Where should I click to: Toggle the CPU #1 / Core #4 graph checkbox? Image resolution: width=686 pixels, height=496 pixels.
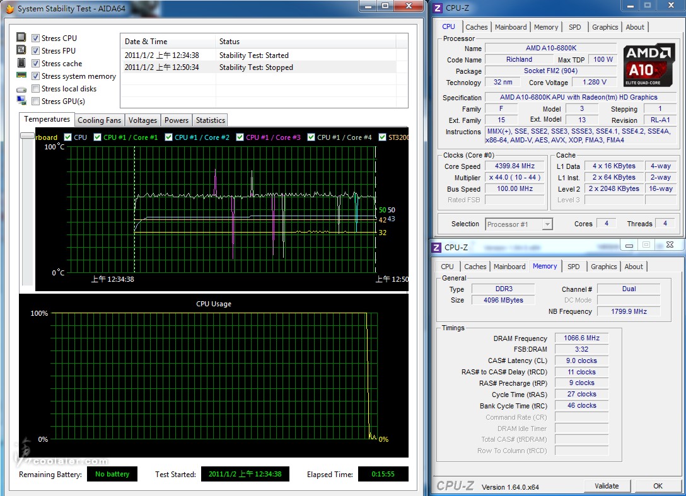(311, 137)
